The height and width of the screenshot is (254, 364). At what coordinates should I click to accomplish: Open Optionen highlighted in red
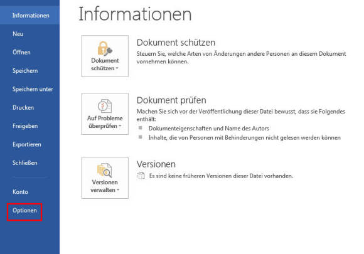coord(24,210)
